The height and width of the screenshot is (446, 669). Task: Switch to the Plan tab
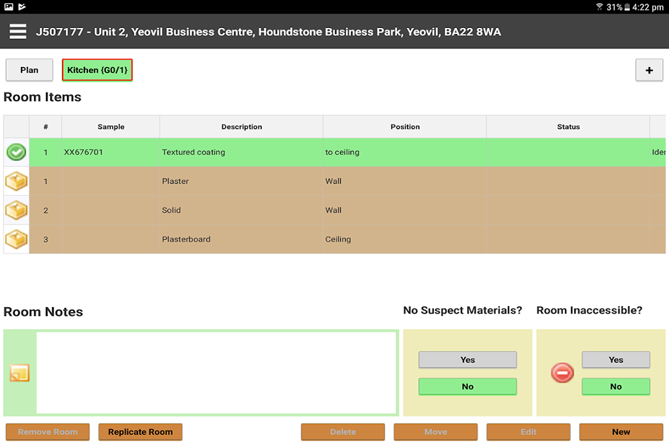pos(29,70)
